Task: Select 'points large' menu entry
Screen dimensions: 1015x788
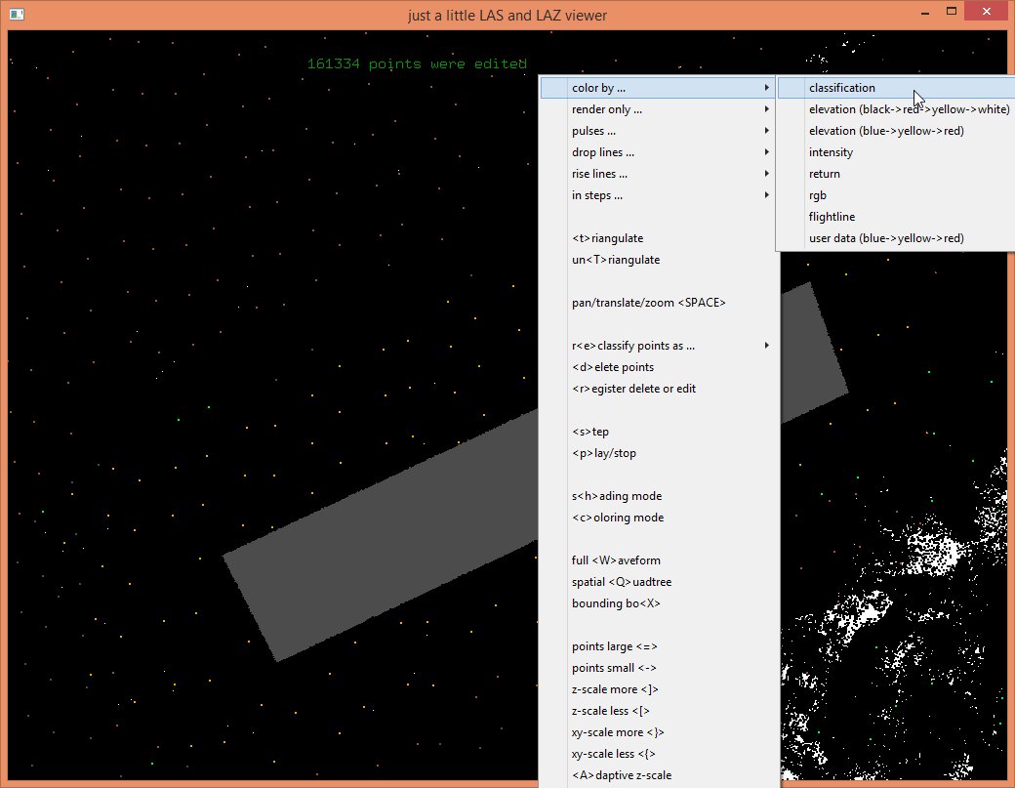Action: pyautogui.click(x=615, y=646)
